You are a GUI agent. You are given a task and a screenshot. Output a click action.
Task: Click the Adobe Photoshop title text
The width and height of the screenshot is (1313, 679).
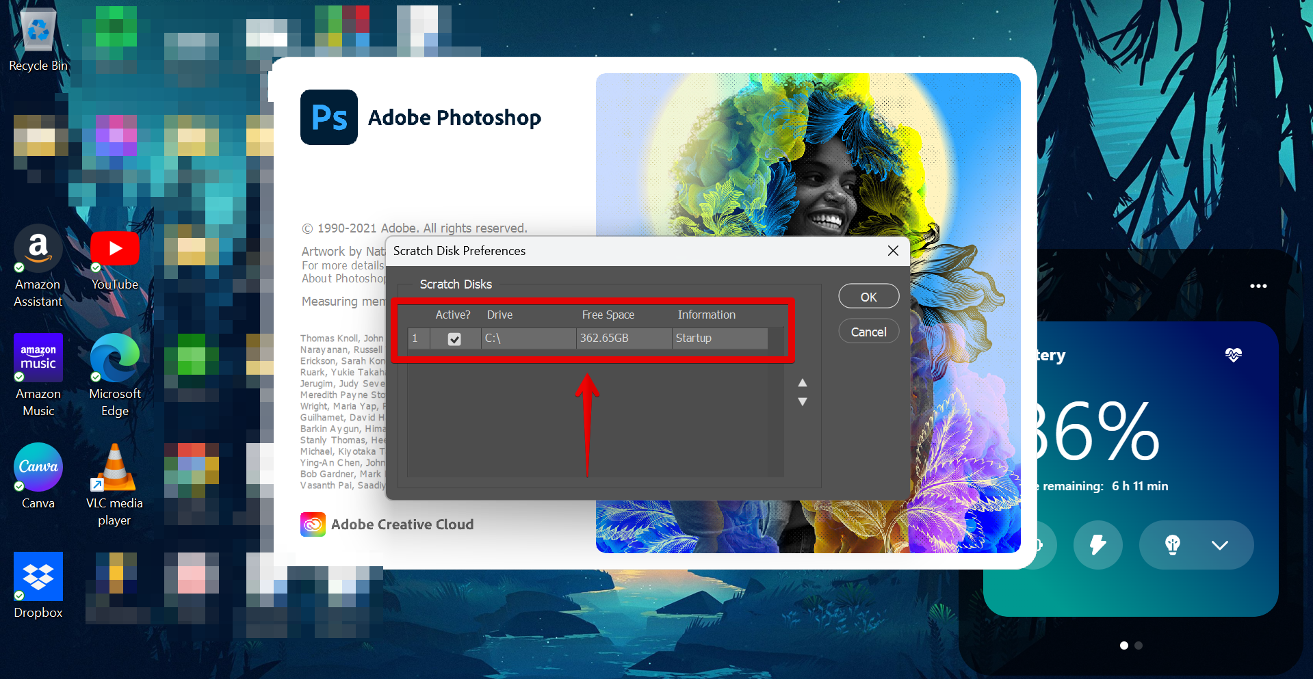coord(454,118)
